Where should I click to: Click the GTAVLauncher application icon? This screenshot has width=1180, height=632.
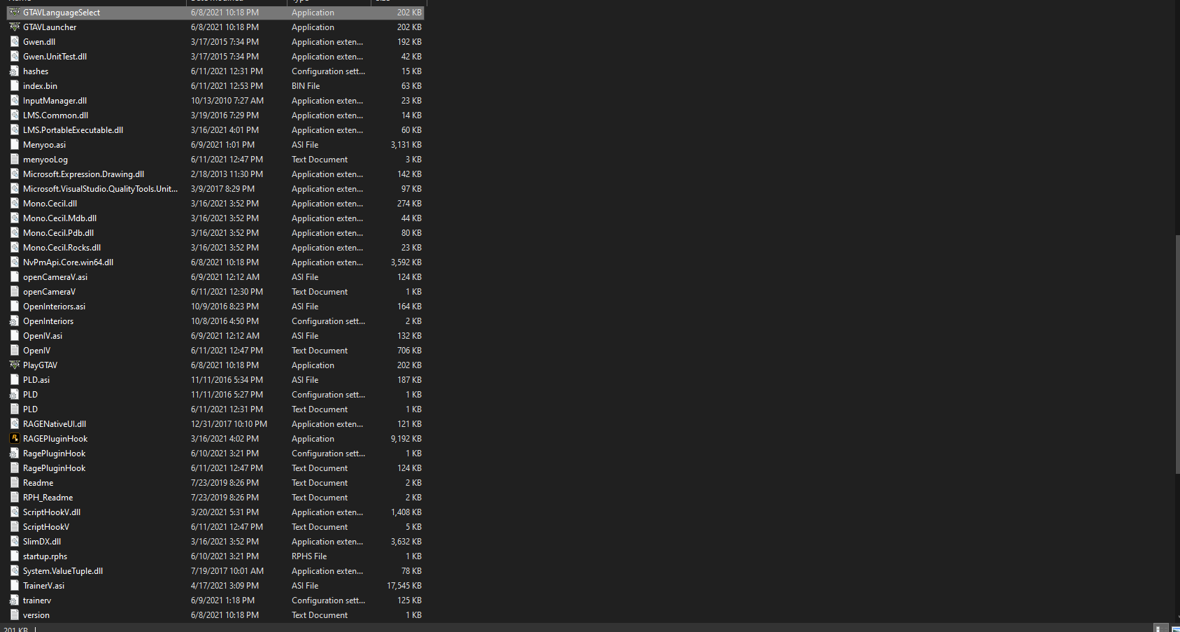14,27
